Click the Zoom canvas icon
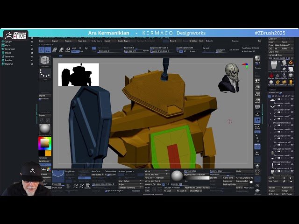This screenshot has height=224, width=299. click(257, 87)
